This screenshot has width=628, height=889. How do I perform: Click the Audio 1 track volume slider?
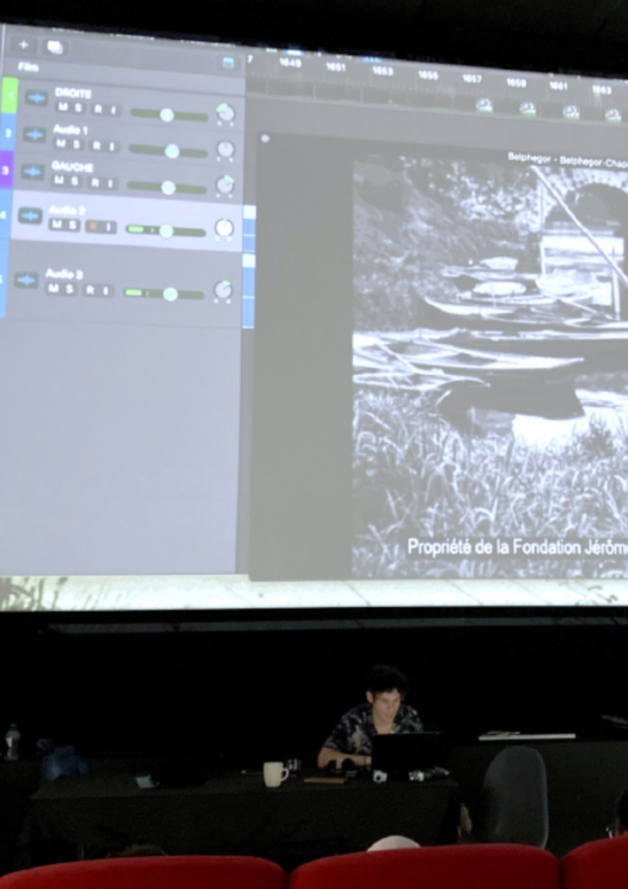[168, 151]
